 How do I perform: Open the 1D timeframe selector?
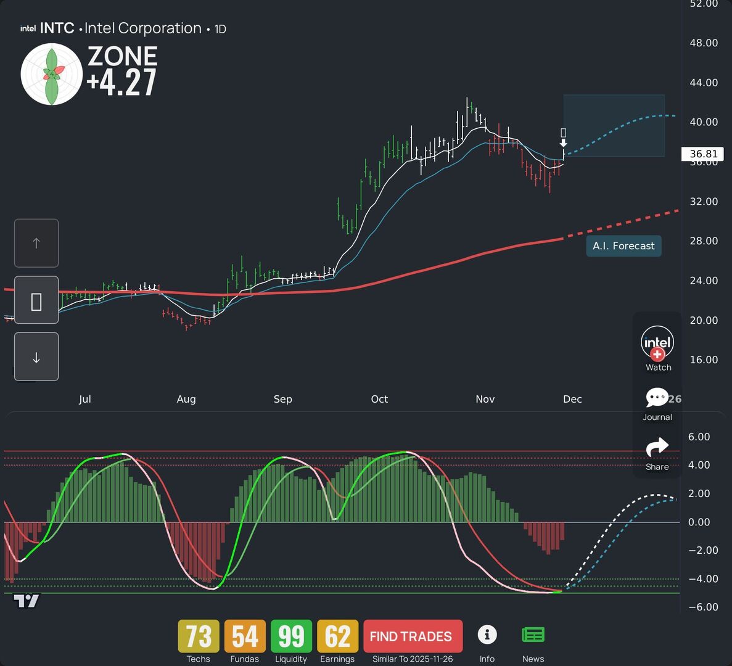coord(220,28)
